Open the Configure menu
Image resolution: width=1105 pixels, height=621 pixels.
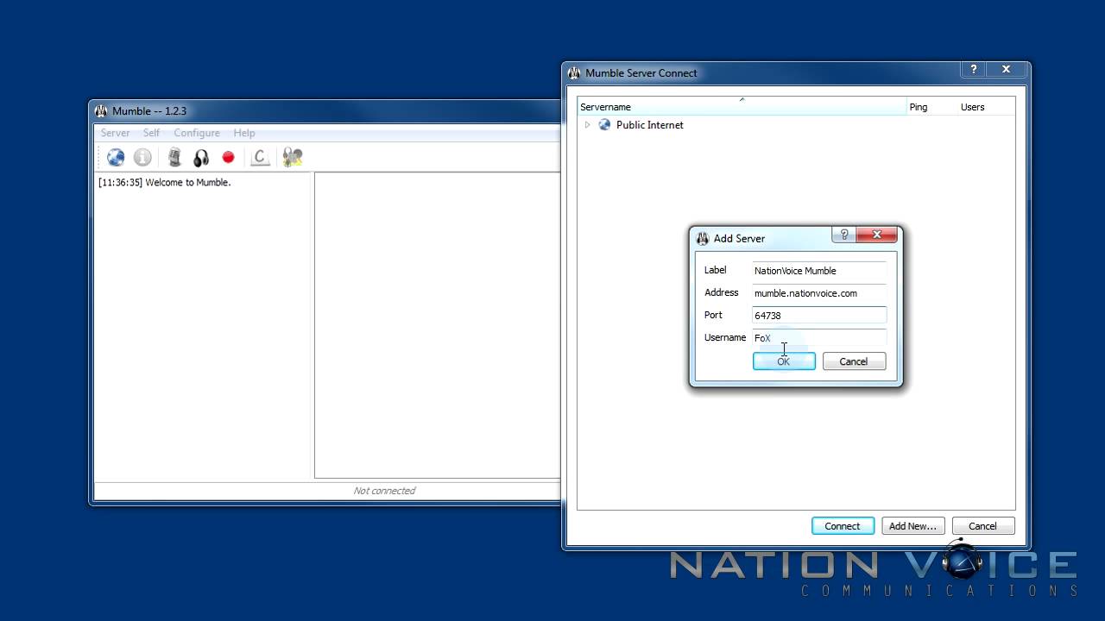(x=197, y=133)
